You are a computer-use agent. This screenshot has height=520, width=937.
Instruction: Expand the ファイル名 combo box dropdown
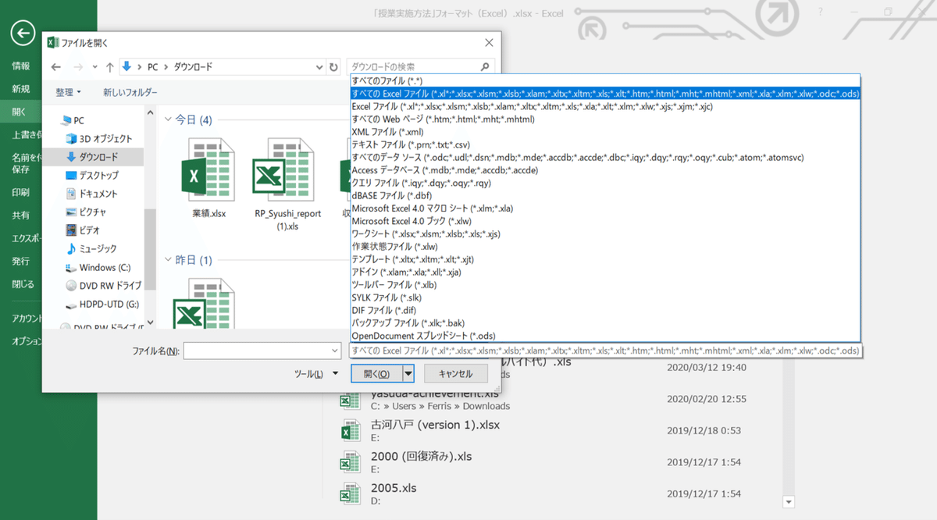pos(335,351)
